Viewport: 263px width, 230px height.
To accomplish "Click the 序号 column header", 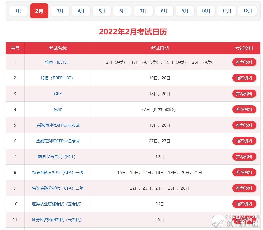I will click(x=15, y=48).
